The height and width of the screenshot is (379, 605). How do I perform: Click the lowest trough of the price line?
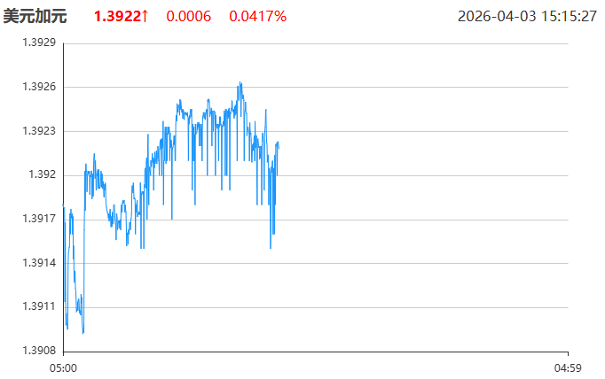tap(83, 333)
